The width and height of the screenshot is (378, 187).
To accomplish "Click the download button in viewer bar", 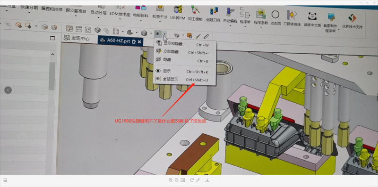I will click(x=207, y=180).
